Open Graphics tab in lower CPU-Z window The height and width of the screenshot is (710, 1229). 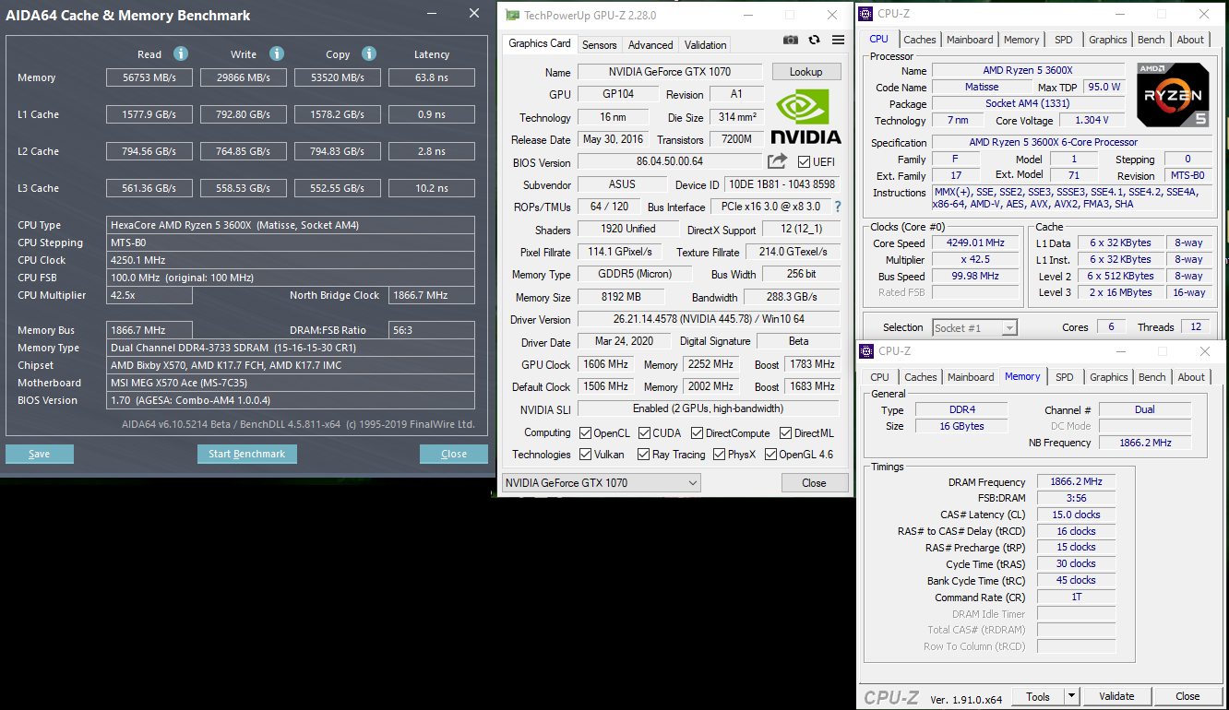pos(1108,377)
